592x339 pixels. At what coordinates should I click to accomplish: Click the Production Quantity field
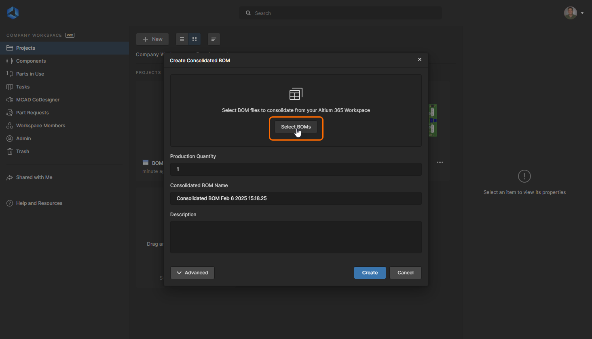point(296,169)
